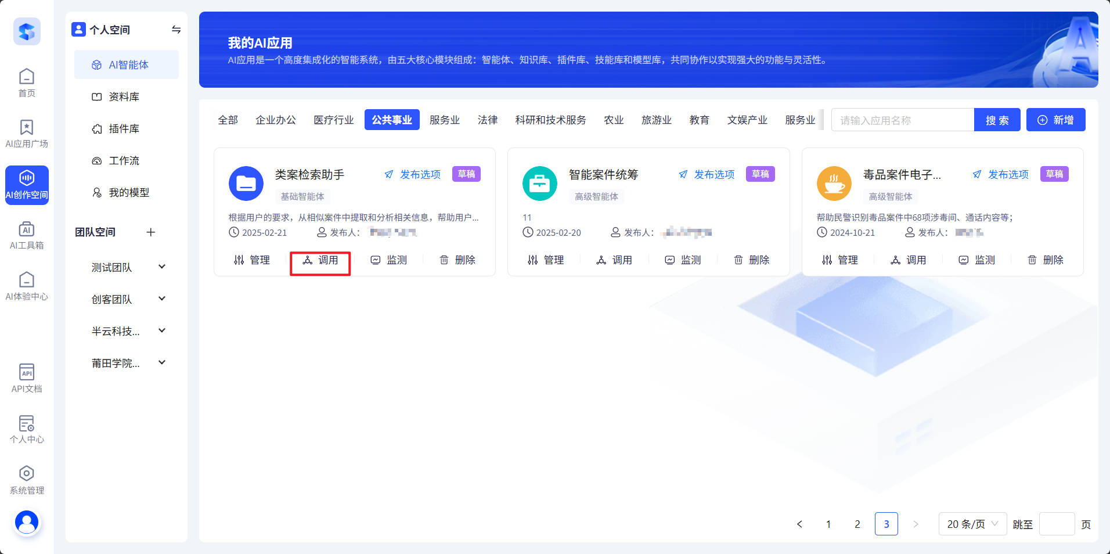Click 监测 on 智能案件统筹 card
The image size is (1110, 554).
tap(683, 260)
